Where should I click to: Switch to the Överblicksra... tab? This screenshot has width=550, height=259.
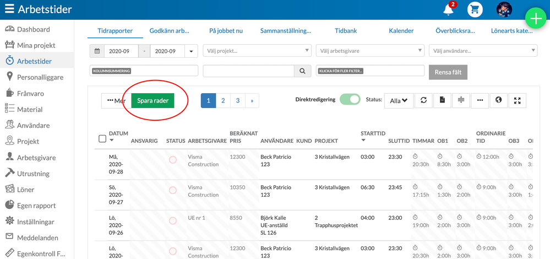456,31
